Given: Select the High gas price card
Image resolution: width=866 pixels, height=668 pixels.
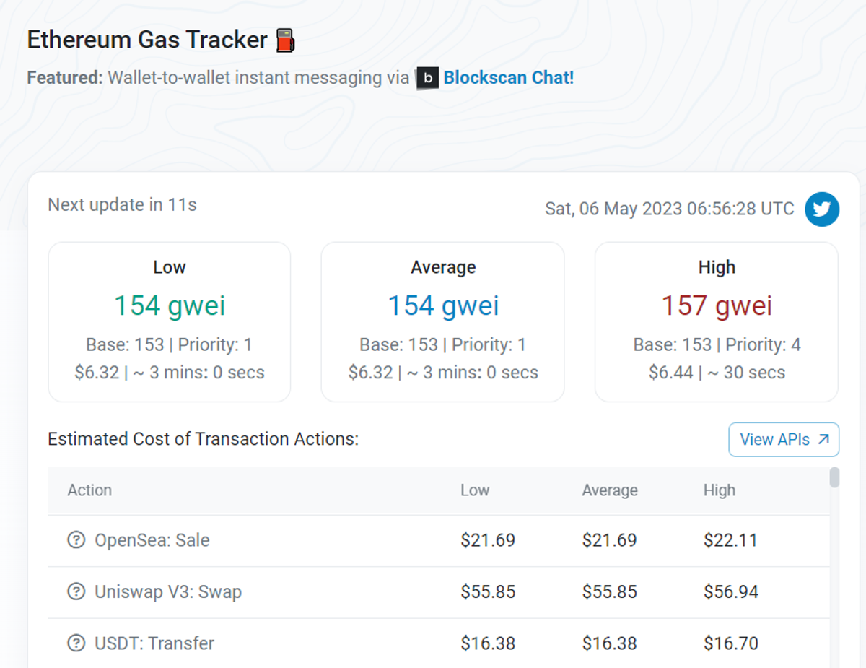Looking at the screenshot, I should click(717, 321).
